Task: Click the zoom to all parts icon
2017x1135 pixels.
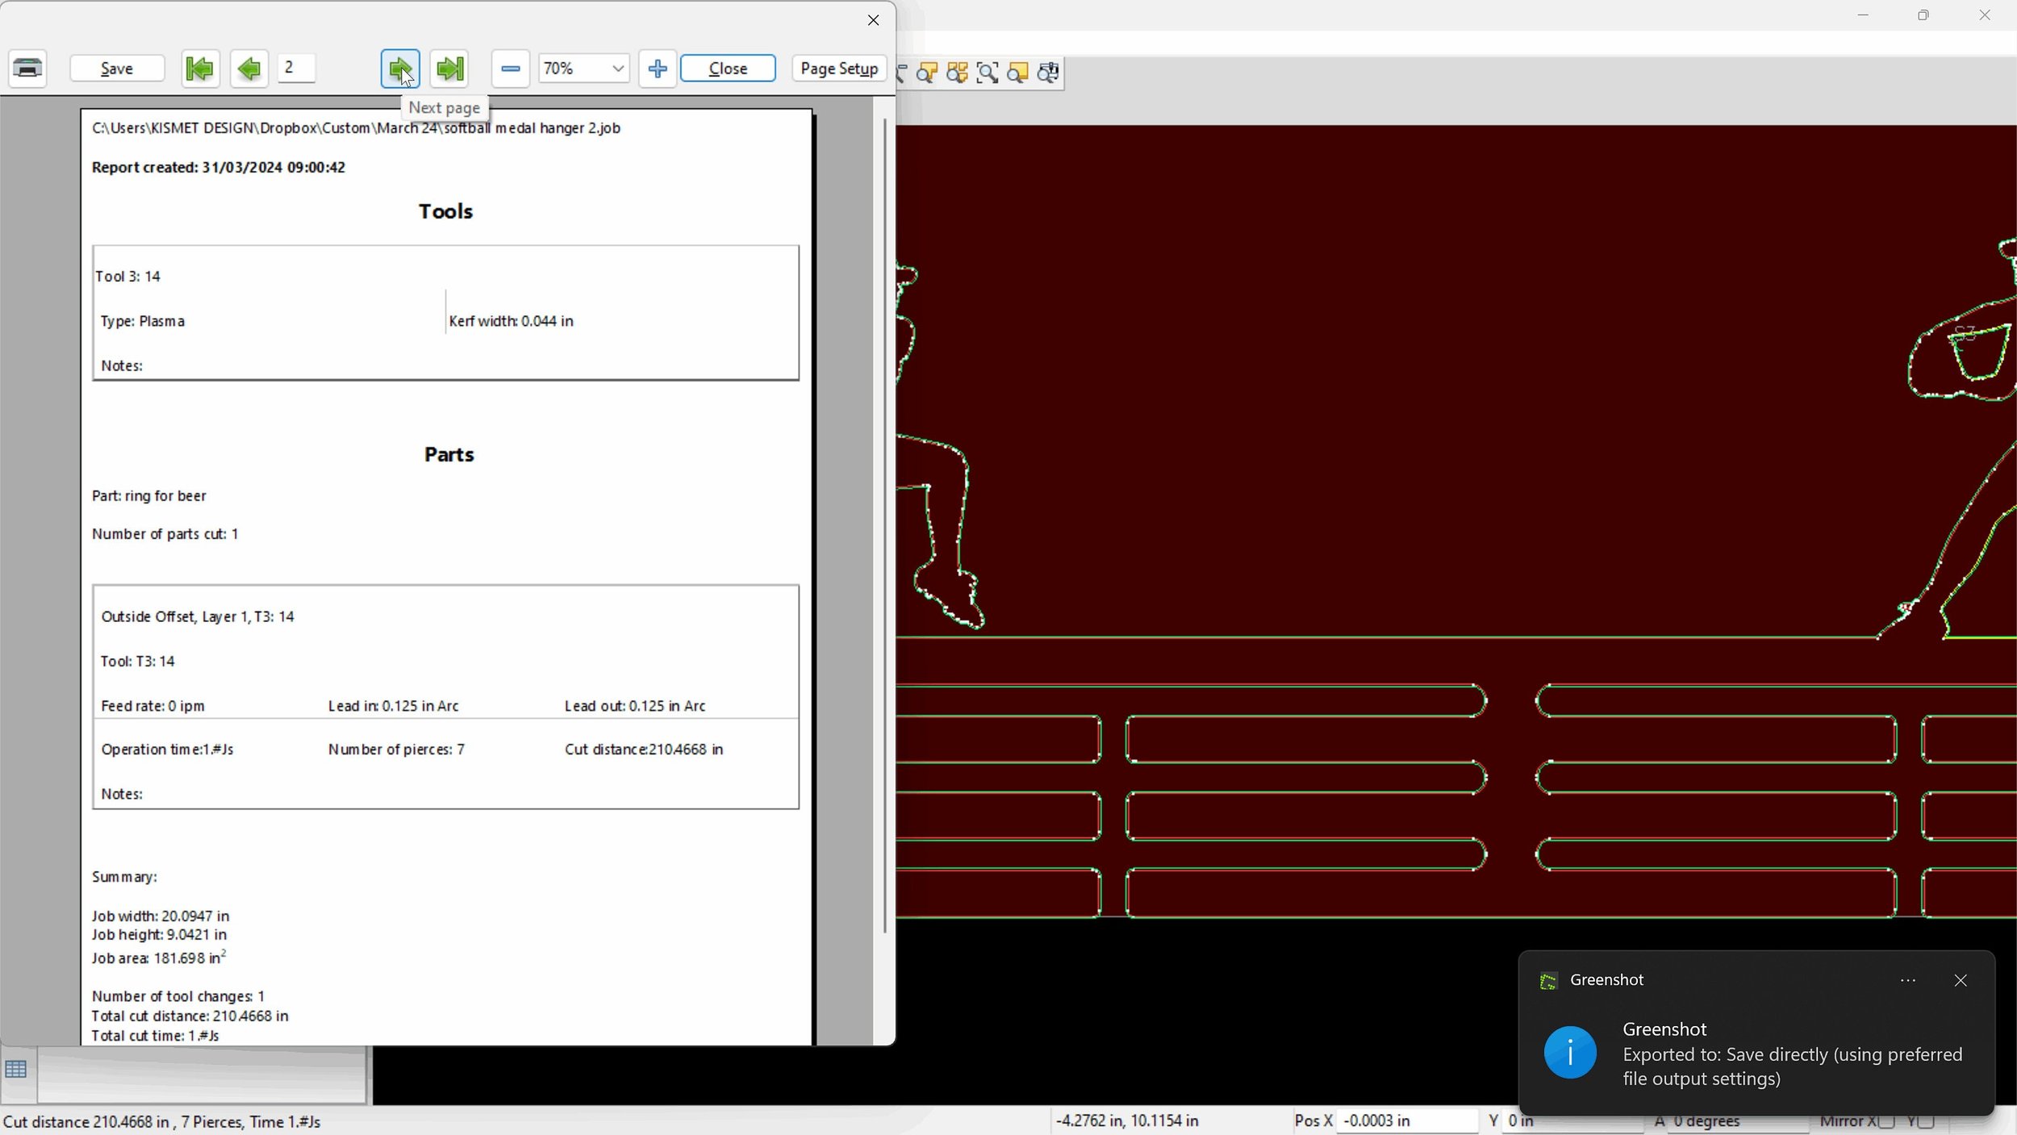Action: point(957,73)
